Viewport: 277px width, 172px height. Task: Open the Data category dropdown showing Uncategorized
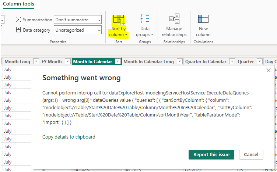[x=78, y=30]
